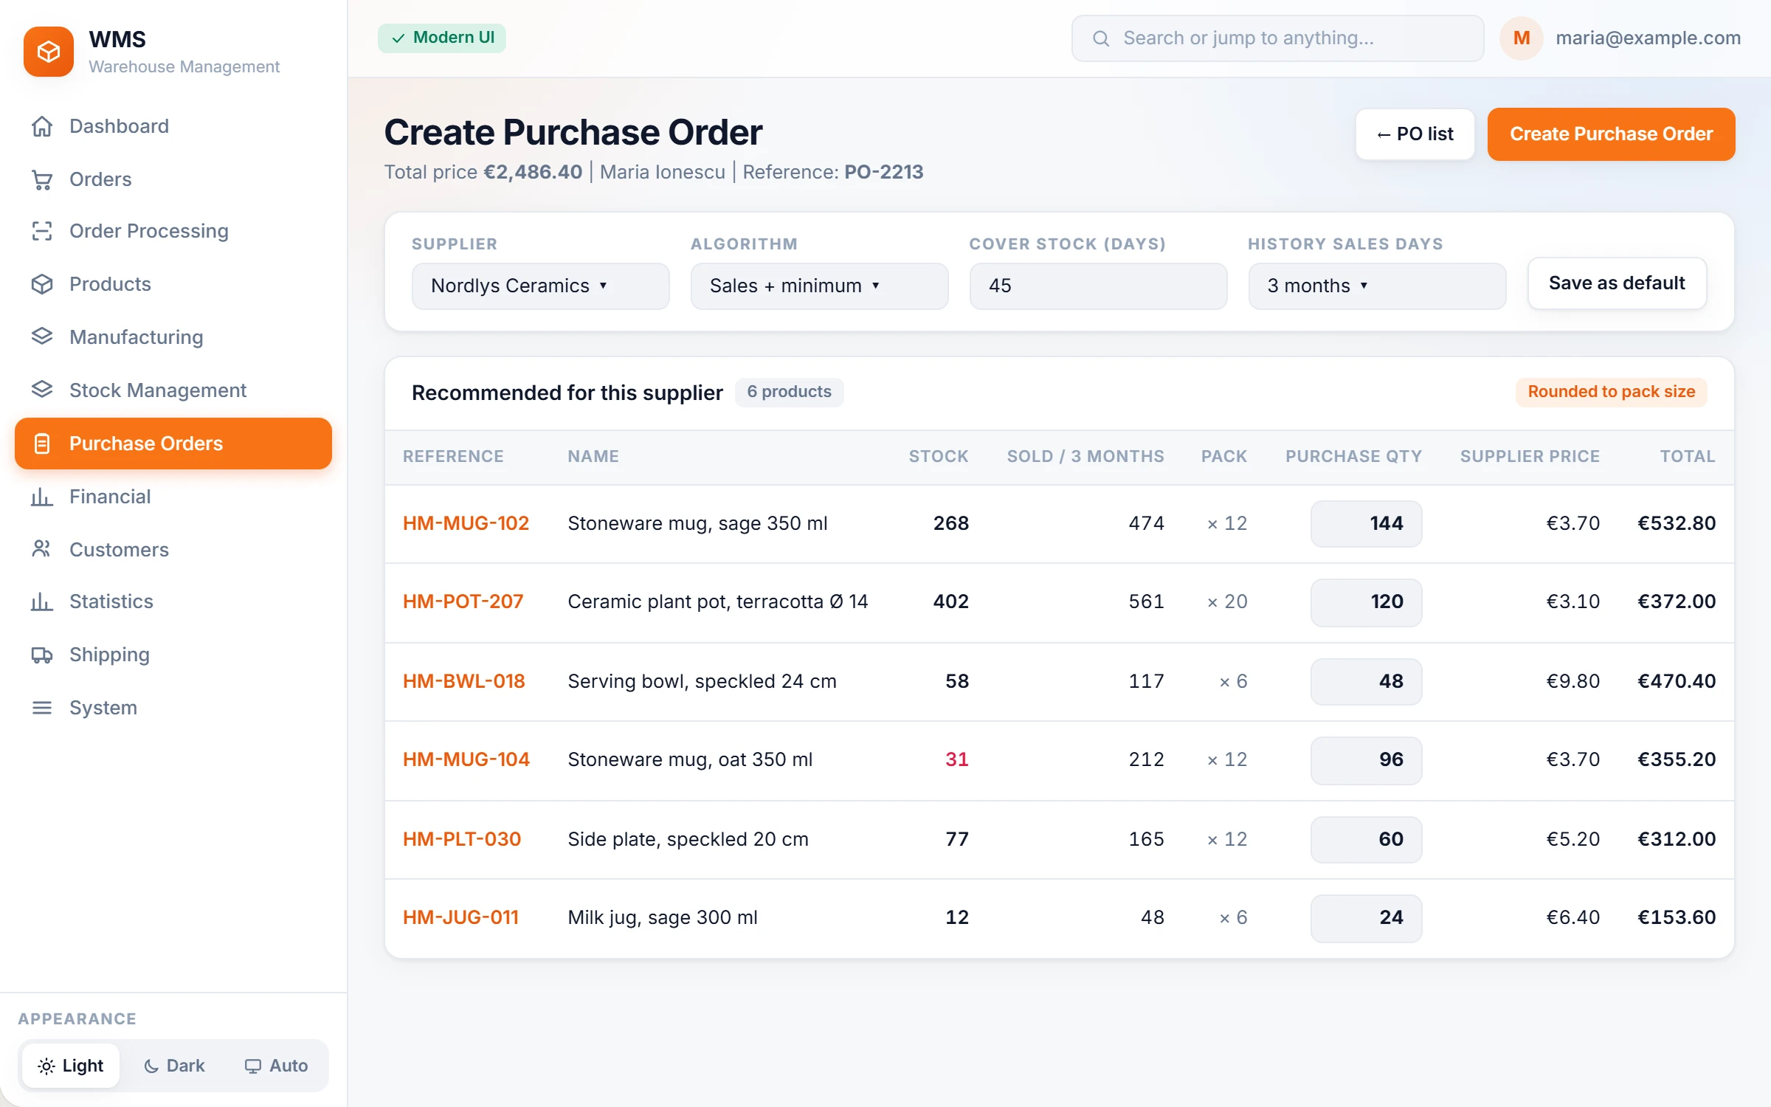The width and height of the screenshot is (1771, 1107).
Task: Click the Statistics chart icon
Action: pyautogui.click(x=42, y=601)
